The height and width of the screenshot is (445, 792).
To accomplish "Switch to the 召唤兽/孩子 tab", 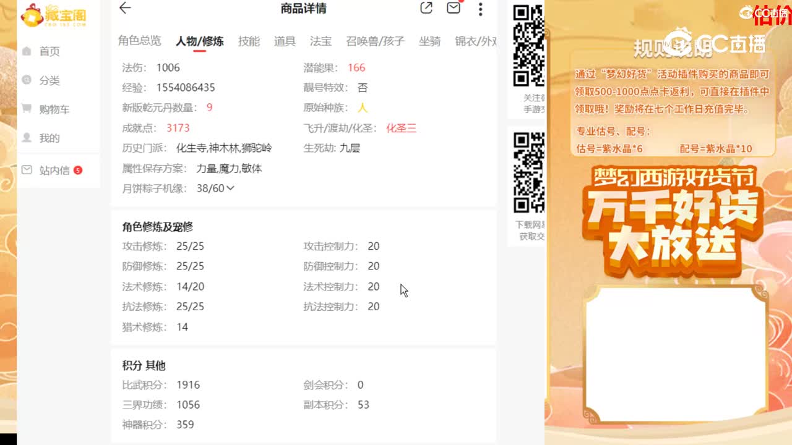I will pyautogui.click(x=375, y=41).
